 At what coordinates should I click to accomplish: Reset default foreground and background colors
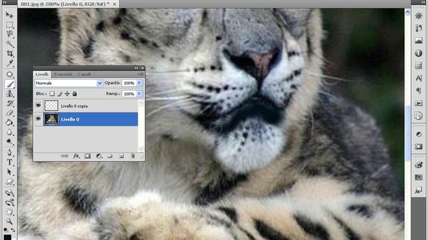(5, 230)
